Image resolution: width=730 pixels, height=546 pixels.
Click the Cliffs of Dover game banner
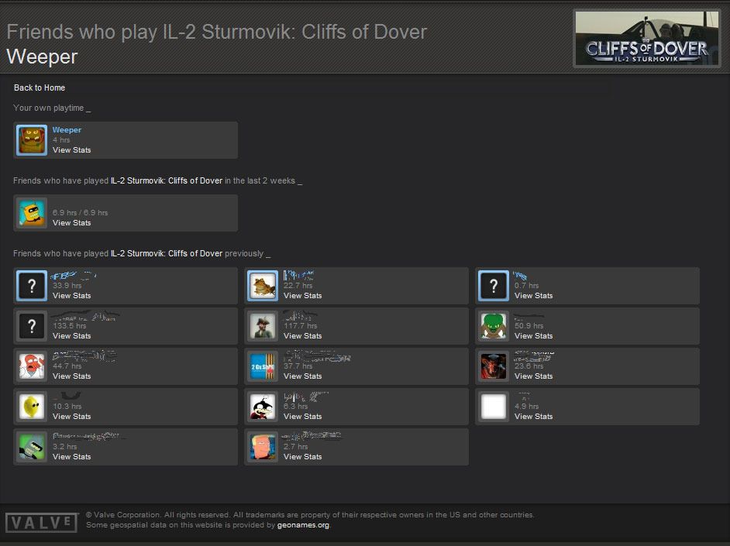point(646,39)
